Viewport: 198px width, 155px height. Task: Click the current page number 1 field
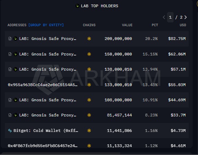(170, 17)
